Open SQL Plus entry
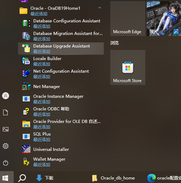181x183 pixels. 61,137
